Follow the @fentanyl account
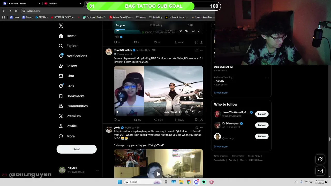 coord(262,136)
